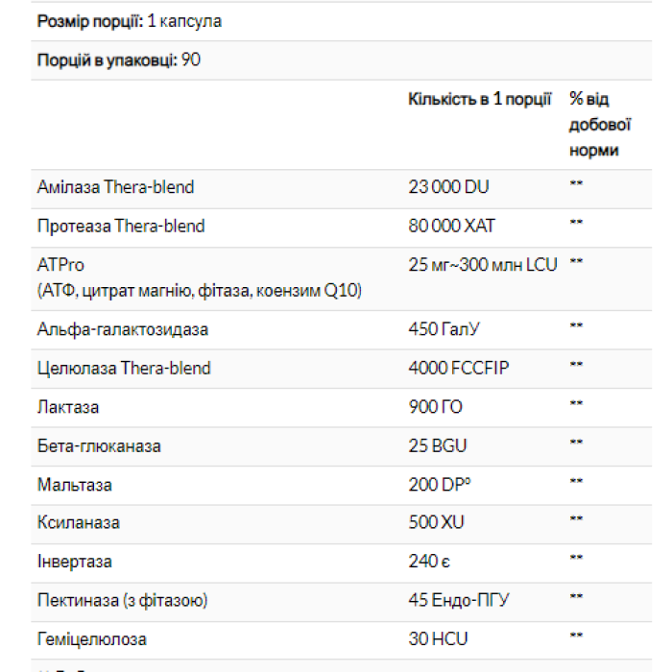Viewport: 672px width, 672px height.
Task: Click the '4000 FCCFIP' cellulase amount
Action: 457,368
